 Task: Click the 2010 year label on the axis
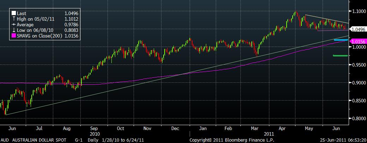95,134
